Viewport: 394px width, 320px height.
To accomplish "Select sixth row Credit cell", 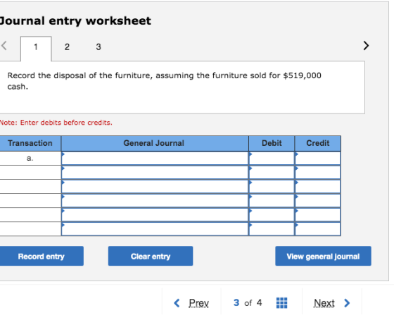I will pyautogui.click(x=318, y=229).
